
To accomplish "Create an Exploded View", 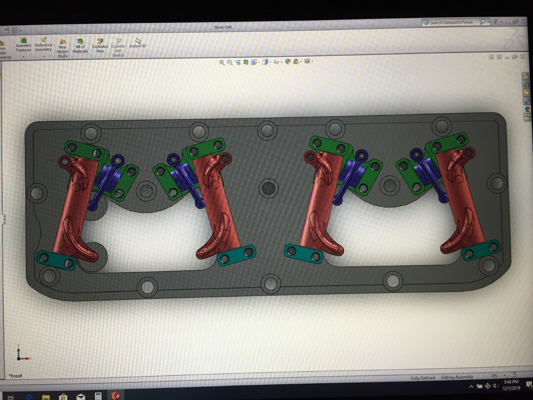I will pyautogui.click(x=100, y=46).
